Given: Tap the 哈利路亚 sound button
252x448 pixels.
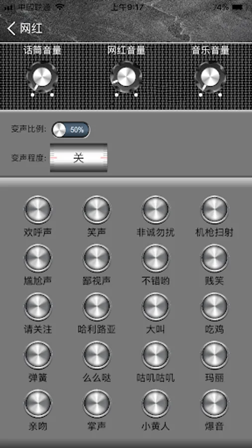Looking at the screenshot, I should pos(97,307).
